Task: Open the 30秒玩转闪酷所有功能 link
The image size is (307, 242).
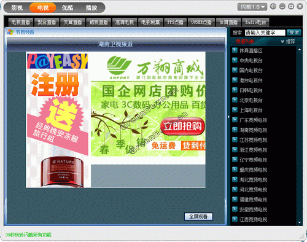Action: 28,235
